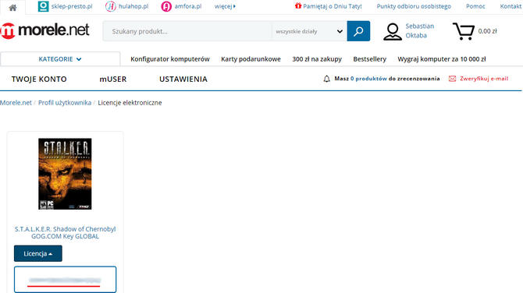
Task: Open Wygraj komputer za 10 000 zł
Action: tap(442, 59)
